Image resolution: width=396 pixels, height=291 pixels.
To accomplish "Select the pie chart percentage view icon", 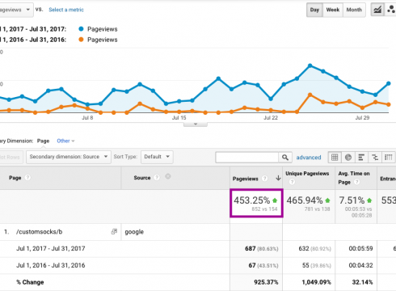I will 348,157.
